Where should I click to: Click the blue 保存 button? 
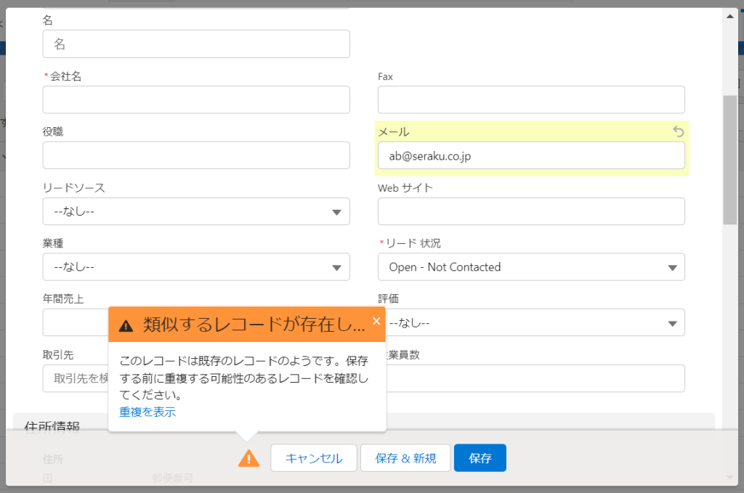tap(480, 458)
